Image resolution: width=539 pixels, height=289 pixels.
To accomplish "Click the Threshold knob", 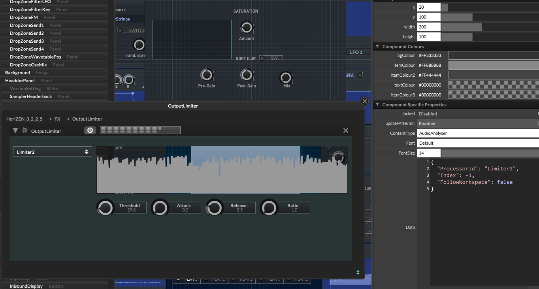I will click(x=105, y=208).
